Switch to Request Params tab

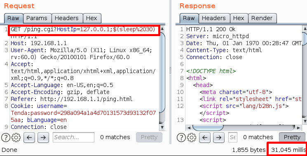click(37, 18)
